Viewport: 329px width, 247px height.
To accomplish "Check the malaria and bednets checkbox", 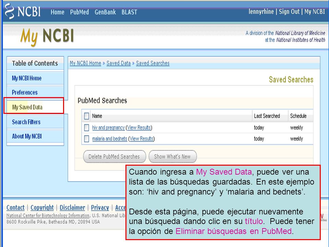I will coord(86,139).
